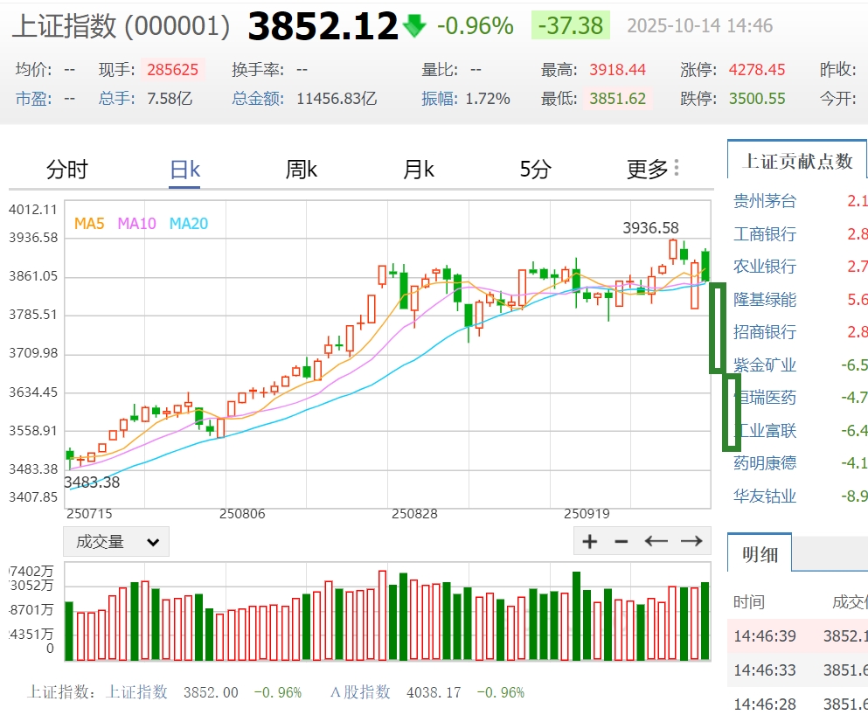Image resolution: width=868 pixels, height=715 pixels.
Task: Click the A股指数 link at bottom
Action: (359, 692)
